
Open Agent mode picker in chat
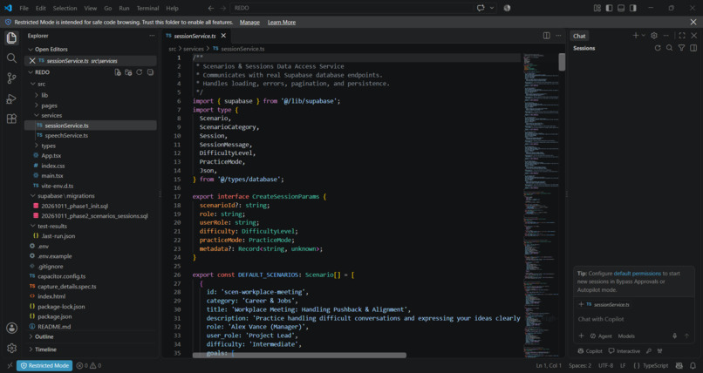click(601, 336)
